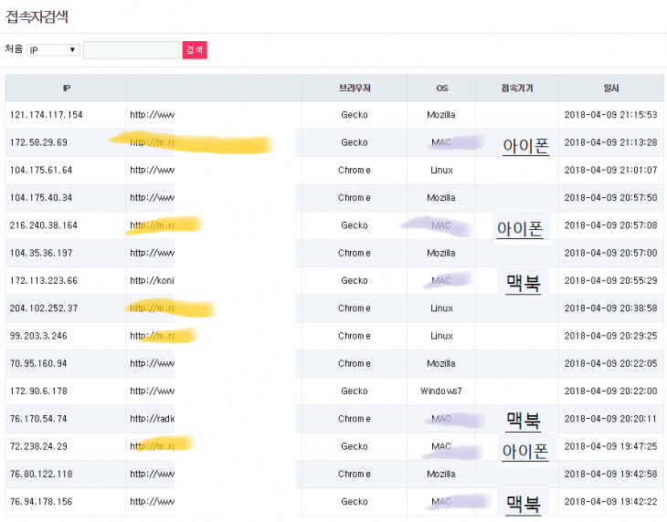Open the http://koni link for 172.113.223.66
The image size is (667, 522).
pyautogui.click(x=152, y=280)
